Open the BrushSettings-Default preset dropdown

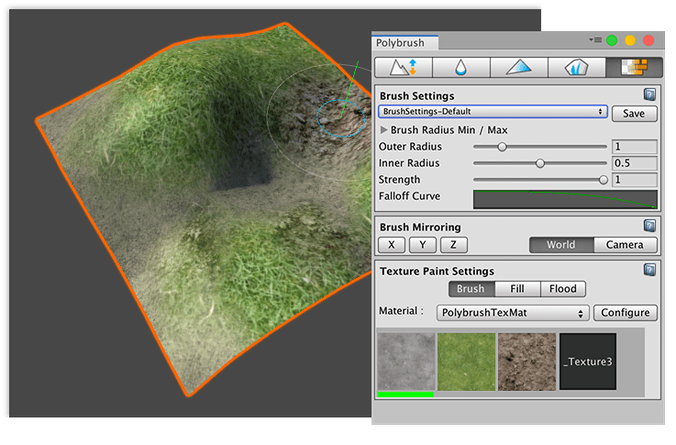(x=493, y=111)
